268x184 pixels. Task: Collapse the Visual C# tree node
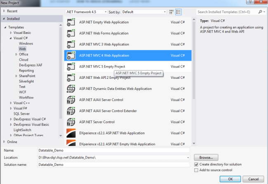11,38
